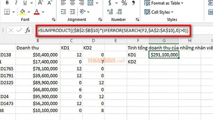Image resolution: width=213 pixels, height=120 pixels.
Task: Toggle Italic formatting
Action: (16, 3)
